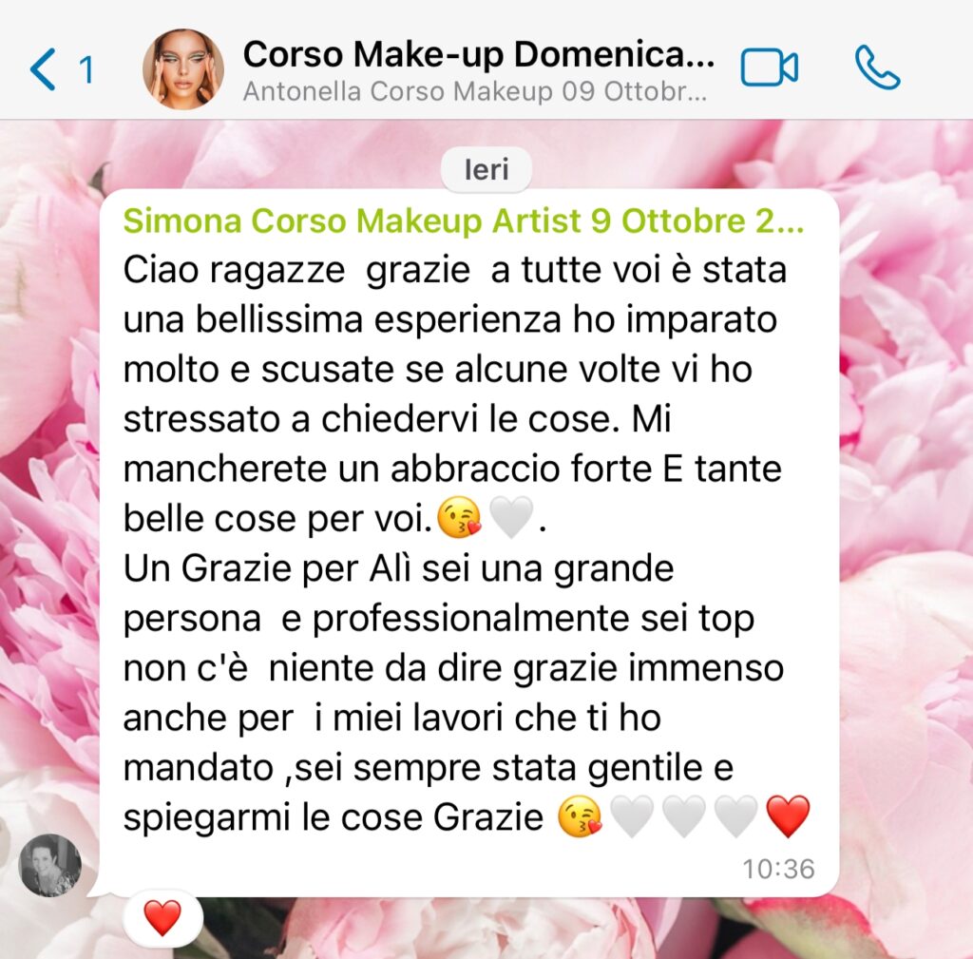Start a voice call with the phone icon
Viewport: 973px width, 959px height.
click(877, 67)
